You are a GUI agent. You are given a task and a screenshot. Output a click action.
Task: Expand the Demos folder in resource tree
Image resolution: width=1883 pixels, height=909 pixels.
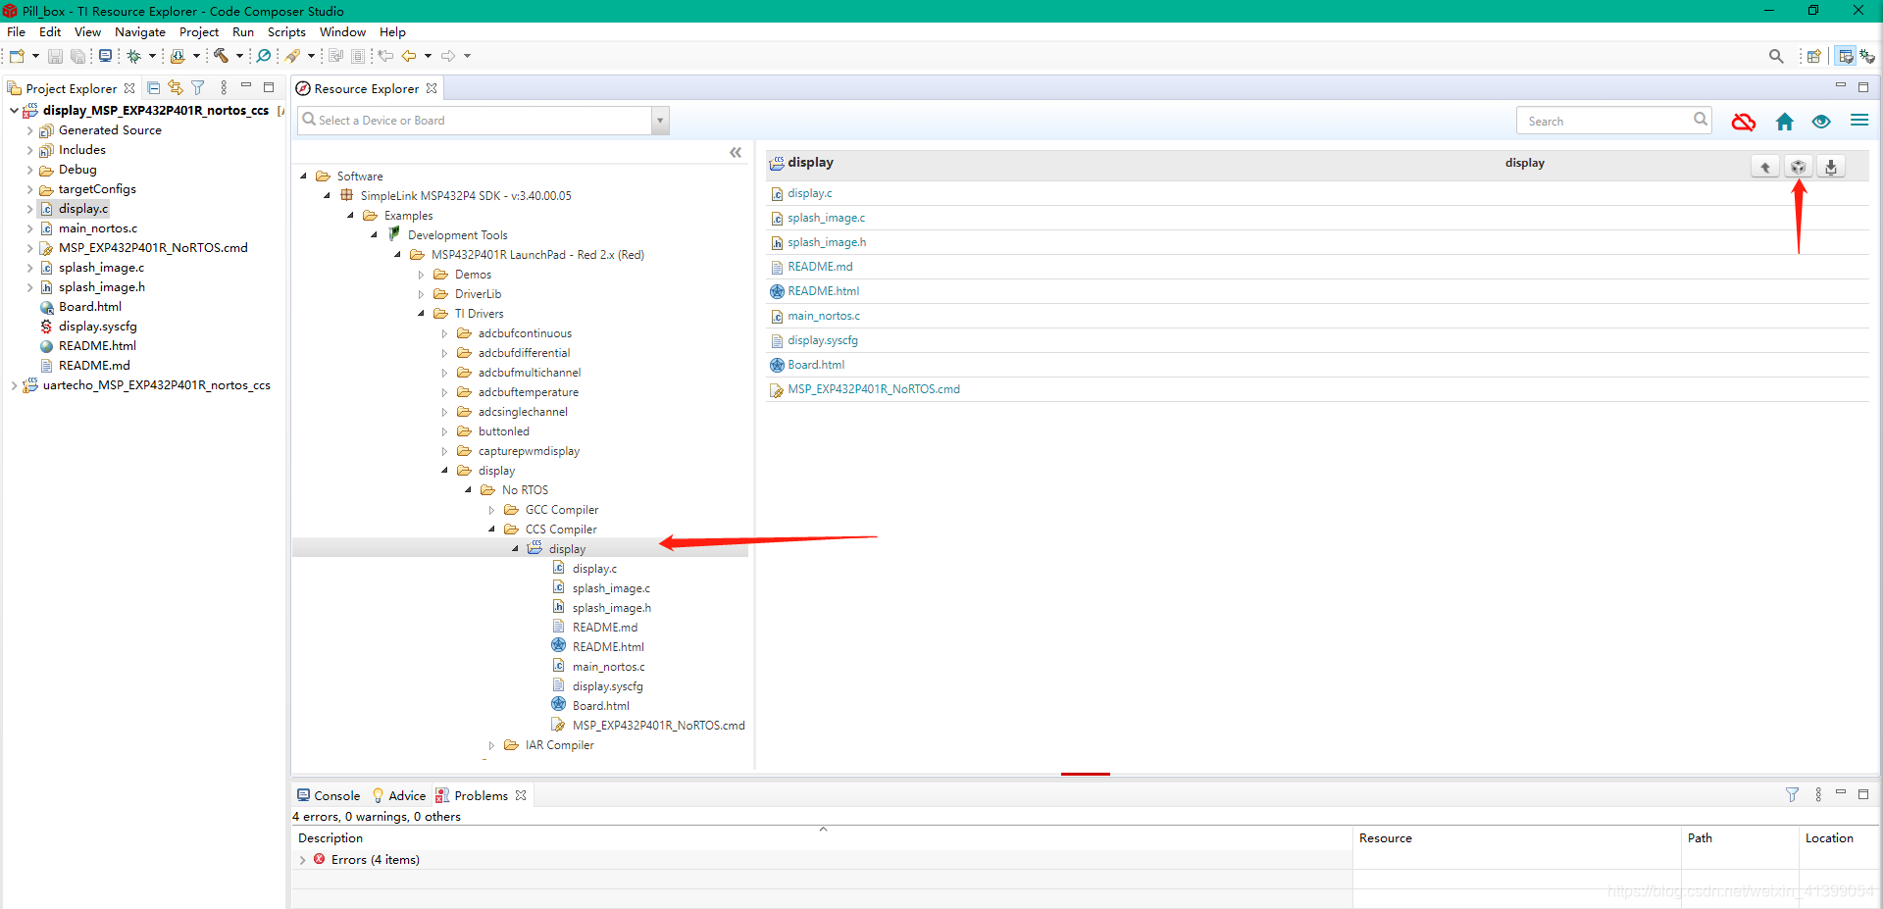(422, 275)
